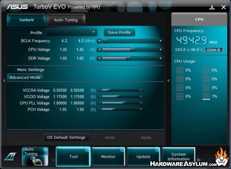The image size is (231, 169).
Task: Decrease CPU Voltage with left arrow
Action: coord(99,50)
